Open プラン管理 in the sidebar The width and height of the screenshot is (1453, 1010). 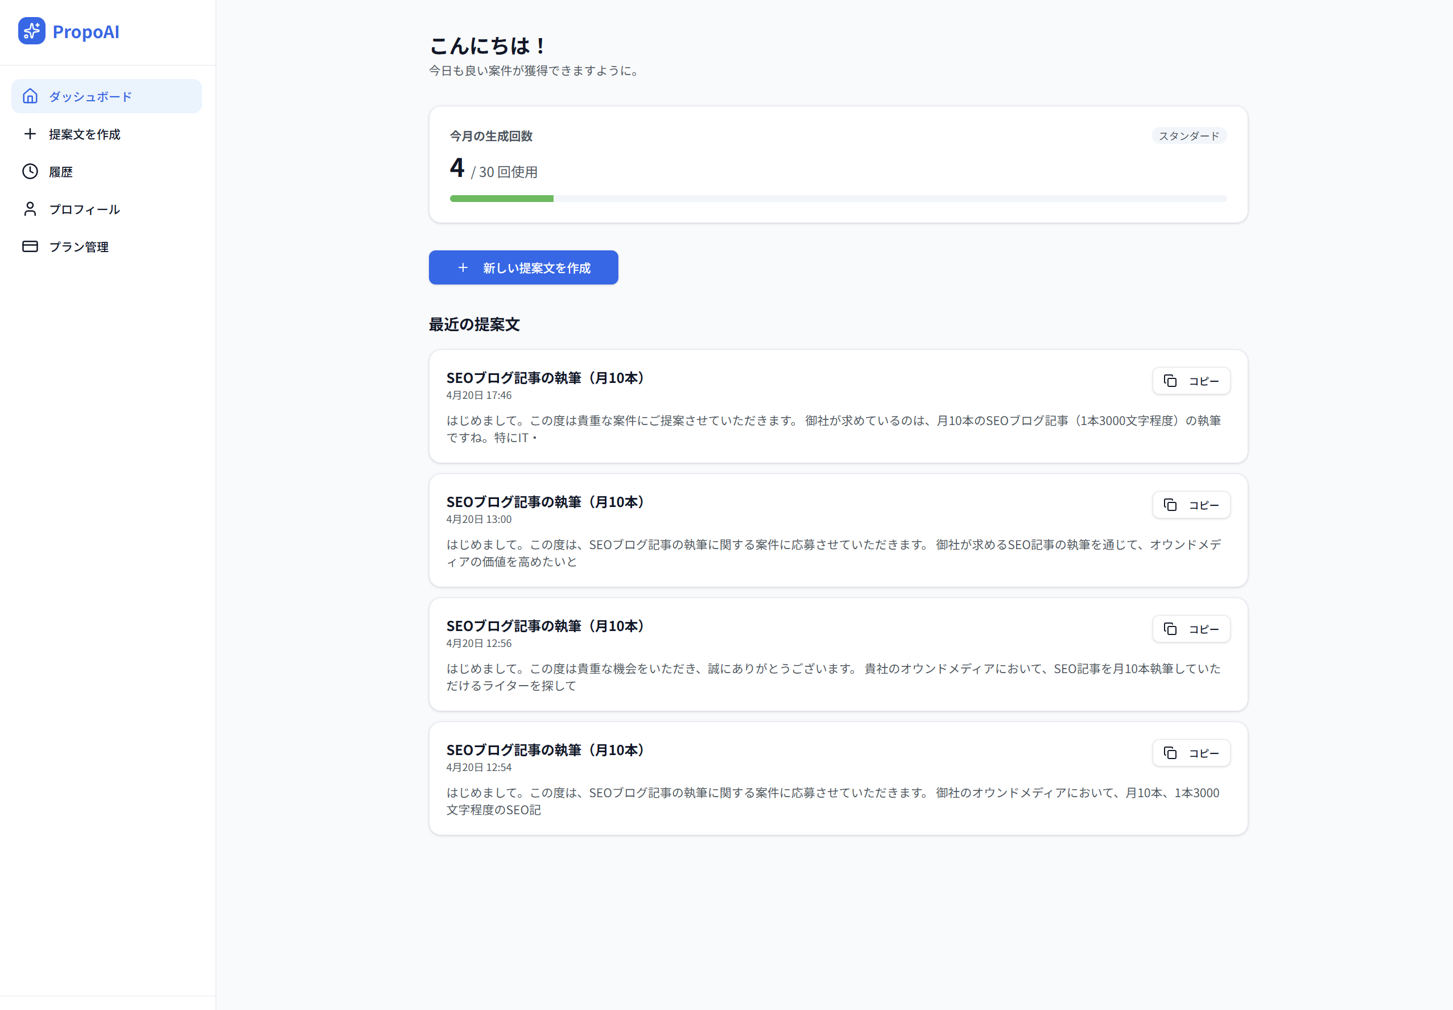click(79, 247)
